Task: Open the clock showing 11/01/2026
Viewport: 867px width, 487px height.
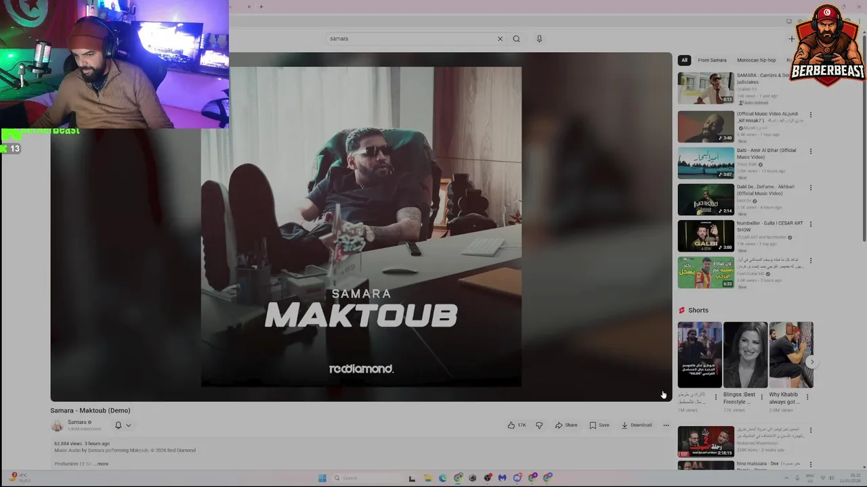Action: click(x=850, y=478)
